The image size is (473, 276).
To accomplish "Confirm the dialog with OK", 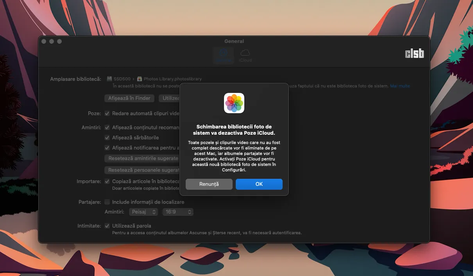I will (259, 184).
